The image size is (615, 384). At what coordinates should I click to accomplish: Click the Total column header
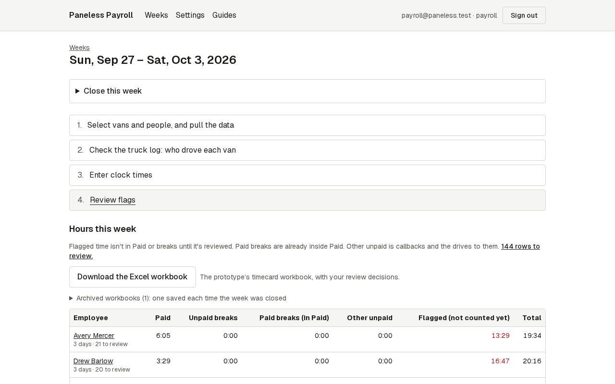pos(532,318)
